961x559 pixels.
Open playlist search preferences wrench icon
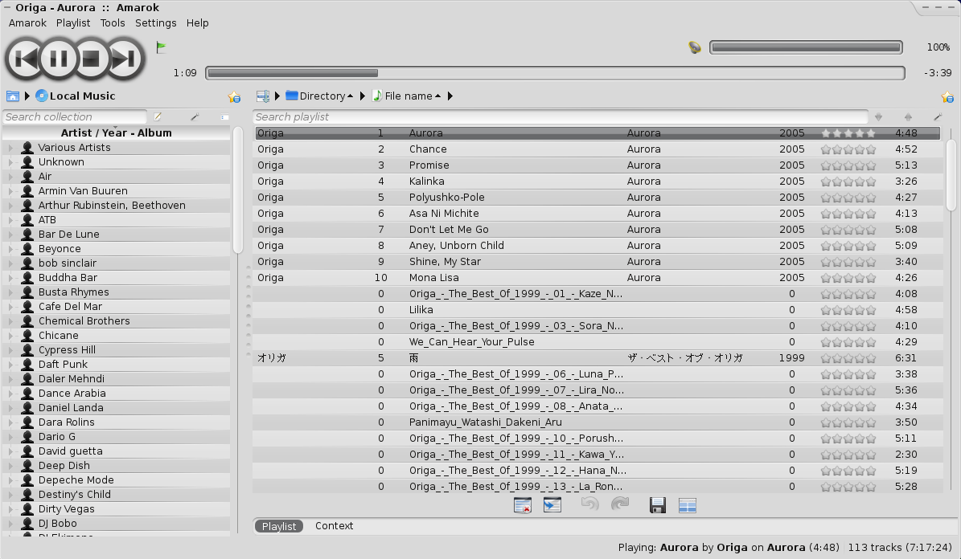point(938,117)
